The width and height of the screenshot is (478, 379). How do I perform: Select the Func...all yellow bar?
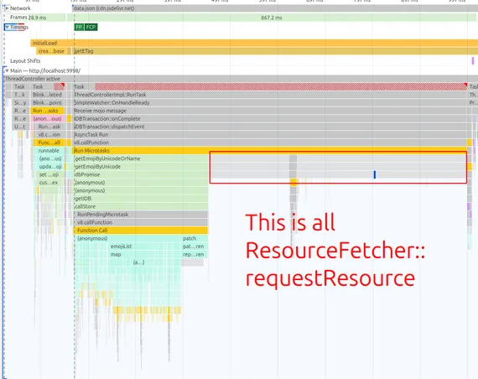coord(49,143)
